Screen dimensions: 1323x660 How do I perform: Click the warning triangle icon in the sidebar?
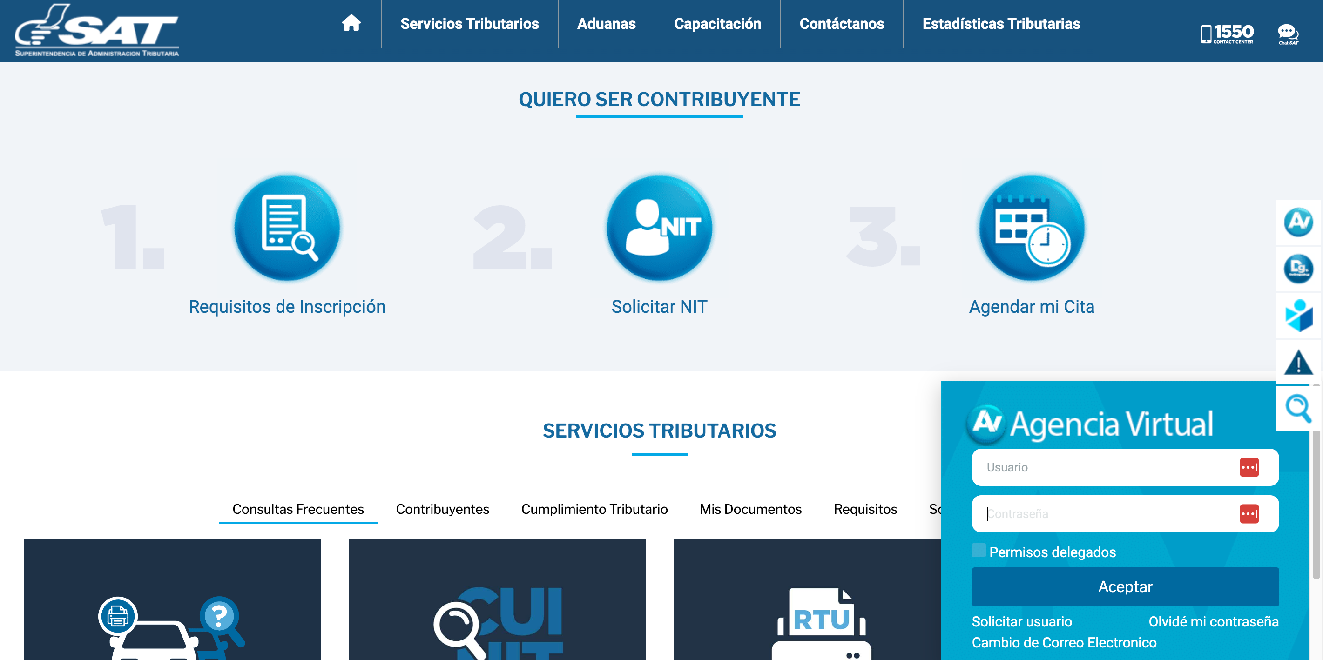click(x=1300, y=364)
